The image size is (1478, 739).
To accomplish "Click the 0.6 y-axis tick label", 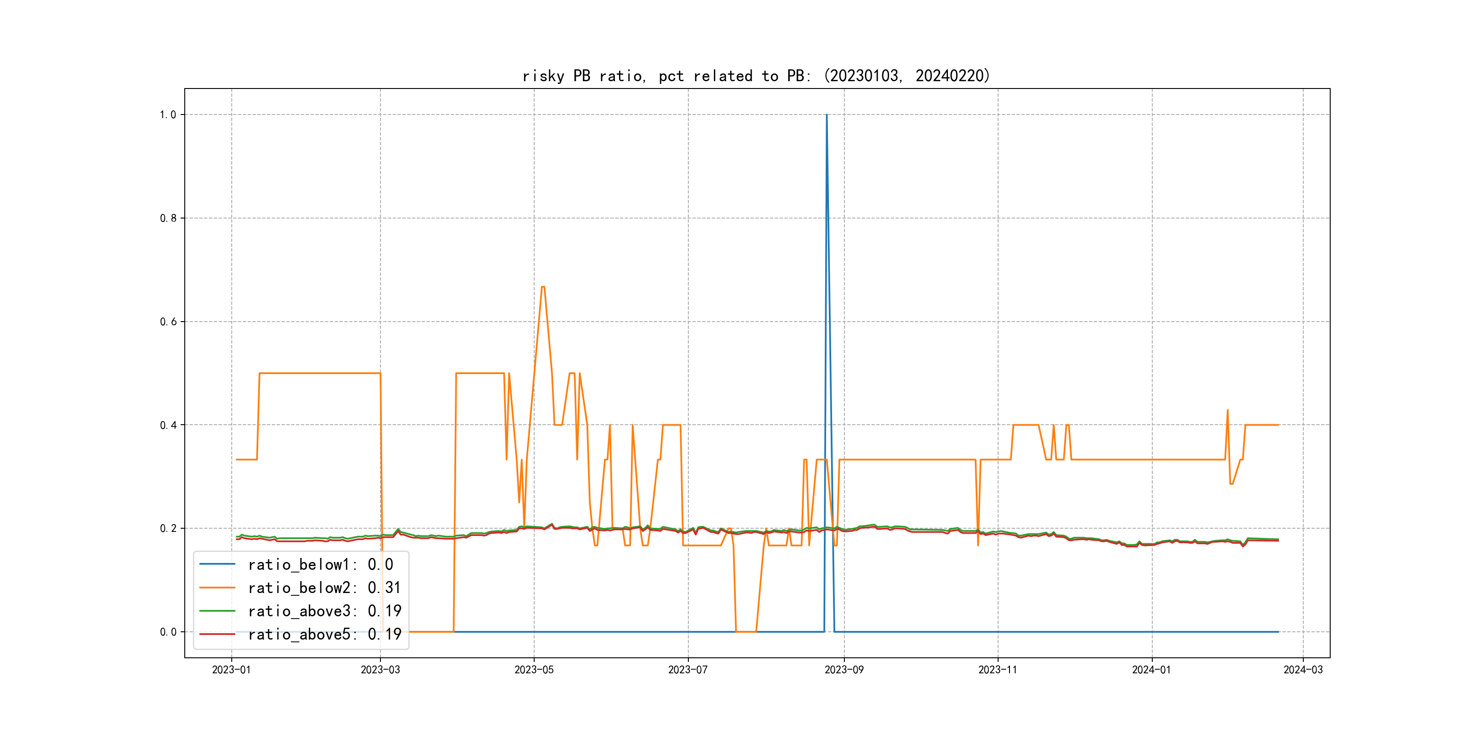I will tap(168, 322).
